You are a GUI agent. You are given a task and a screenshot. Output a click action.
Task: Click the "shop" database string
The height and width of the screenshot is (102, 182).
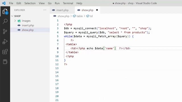coord(143,28)
